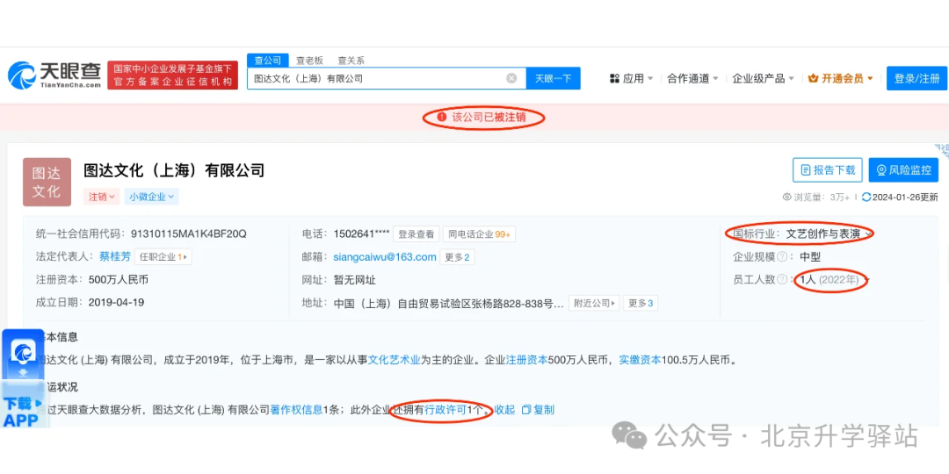Expand the 国标行业 dropdown arrow
This screenshot has width=949, height=474.
[868, 234]
